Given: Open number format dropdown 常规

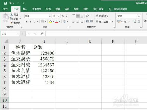Looking at the screenshot, I should [139, 16].
